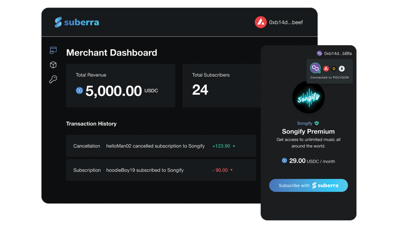Click the Songify Premium title
The height and width of the screenshot is (225, 400).
(x=308, y=131)
